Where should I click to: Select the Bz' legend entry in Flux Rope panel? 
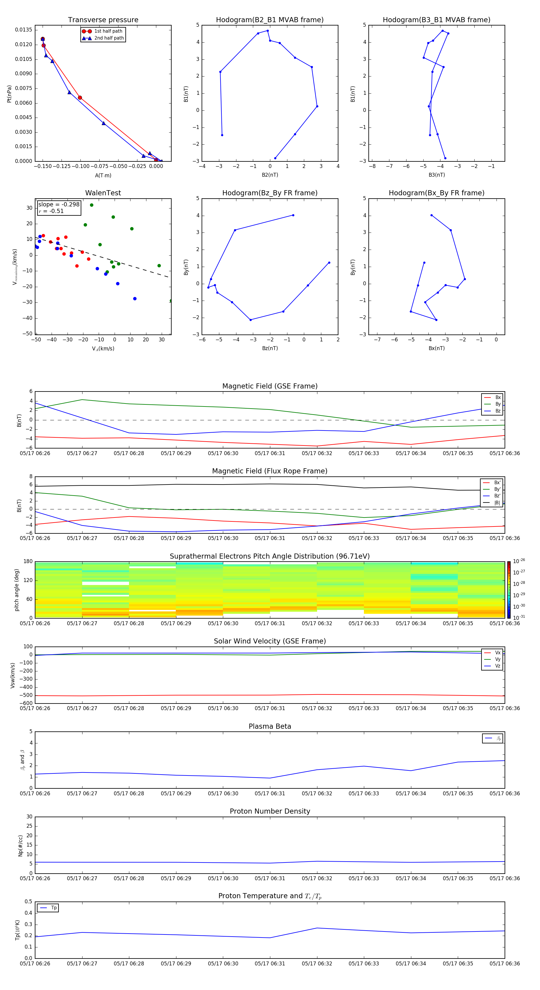click(x=492, y=496)
